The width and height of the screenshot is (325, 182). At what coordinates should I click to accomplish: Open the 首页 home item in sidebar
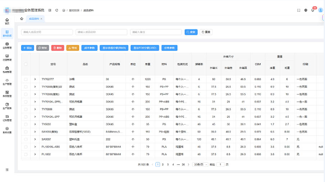(7, 21)
